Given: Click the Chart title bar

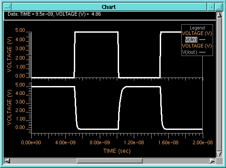Looking at the screenshot, I should point(109,7).
